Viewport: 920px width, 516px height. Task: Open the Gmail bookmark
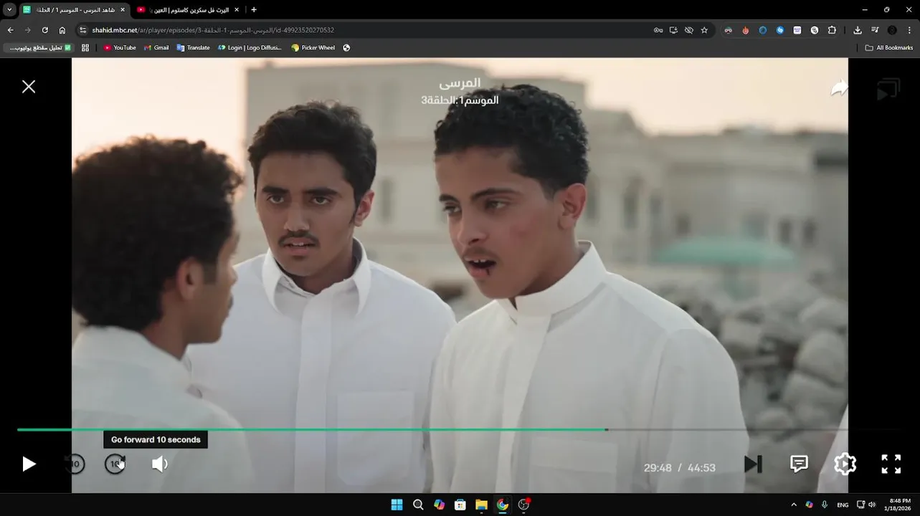click(156, 48)
